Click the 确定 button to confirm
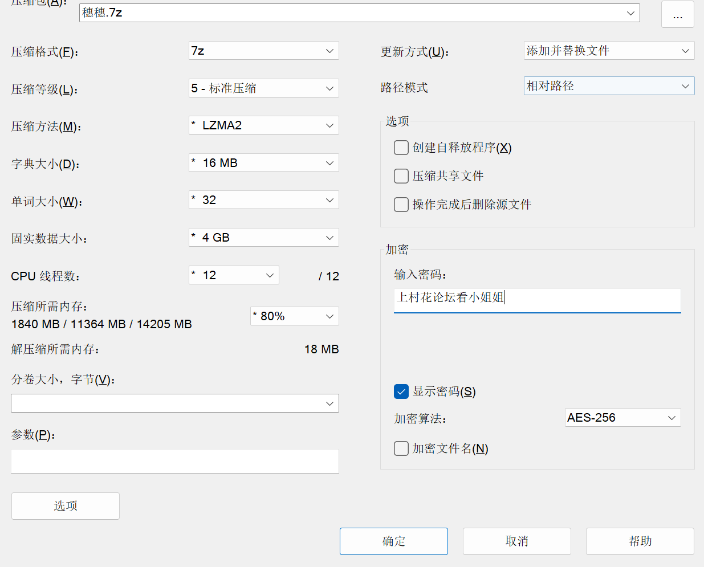 coord(393,541)
